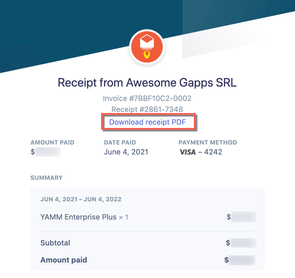Click the PAYMENT METHOD header label
The width and height of the screenshot is (295, 278).
coord(208,143)
